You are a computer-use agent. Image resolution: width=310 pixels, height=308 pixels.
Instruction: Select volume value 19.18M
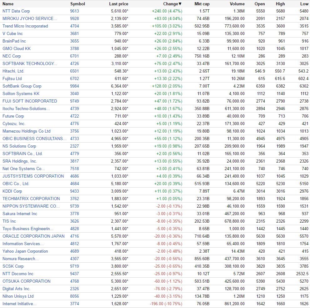[238, 71]
